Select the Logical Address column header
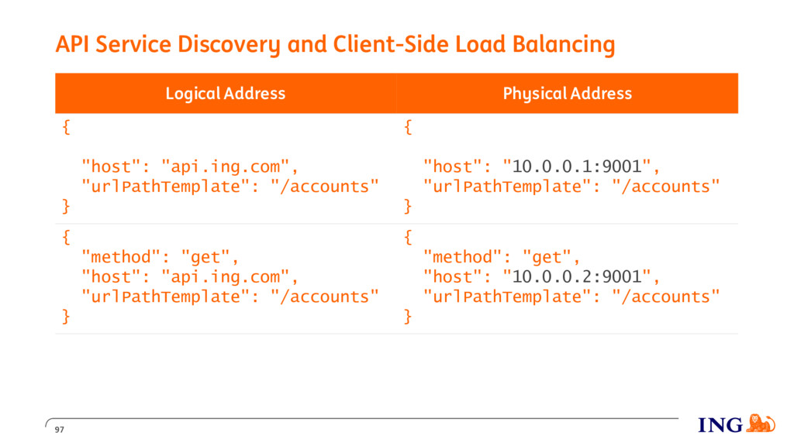The width and height of the screenshot is (794, 446). (x=226, y=93)
